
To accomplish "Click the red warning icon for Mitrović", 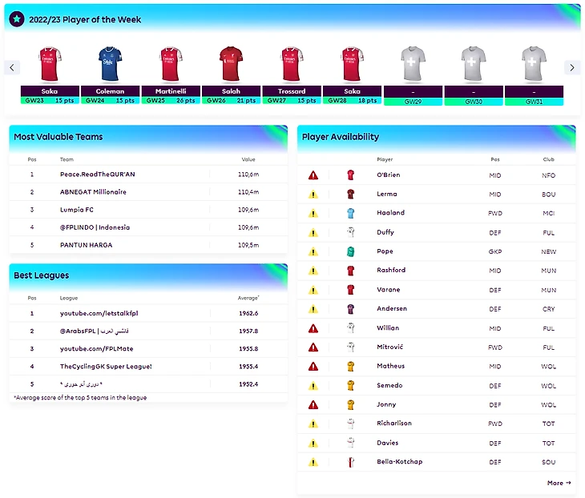I will pyautogui.click(x=313, y=347).
